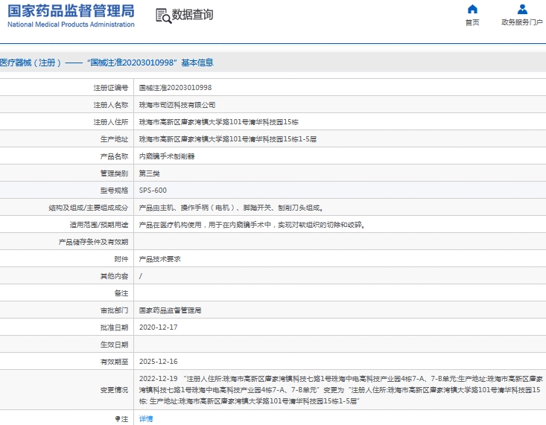Select the slash value beside 其他内容

[141, 276]
